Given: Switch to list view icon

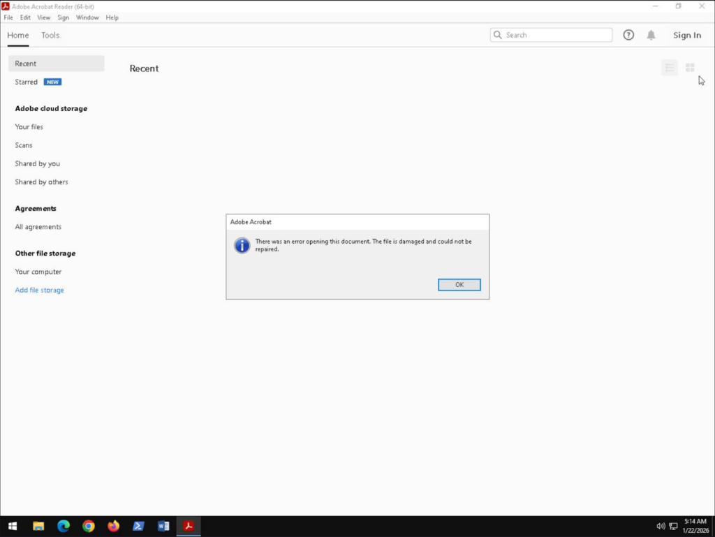Looking at the screenshot, I should tap(670, 68).
